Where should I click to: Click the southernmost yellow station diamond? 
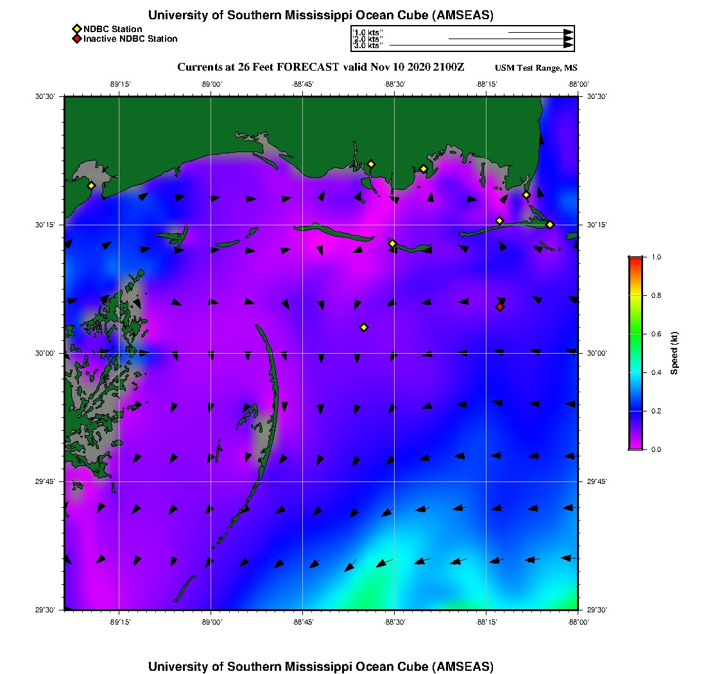click(x=364, y=327)
